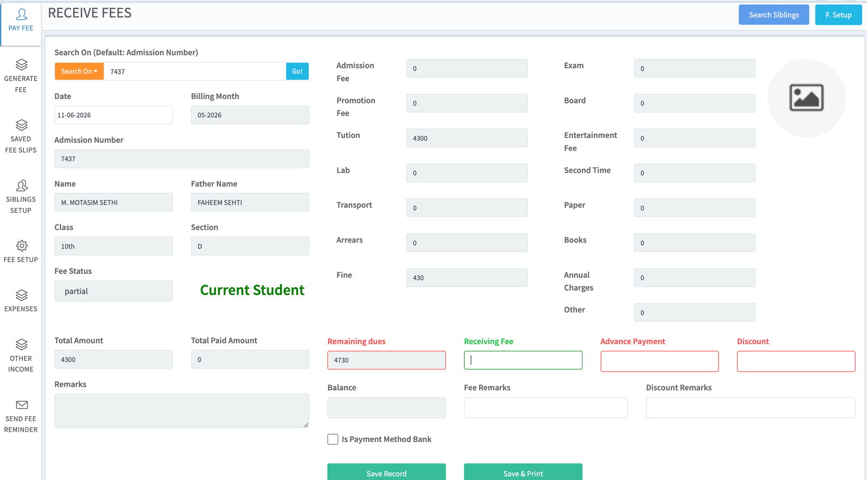Click the Name field M. MOTASIM SETHI
Screen dimensions: 867x480
coord(114,202)
